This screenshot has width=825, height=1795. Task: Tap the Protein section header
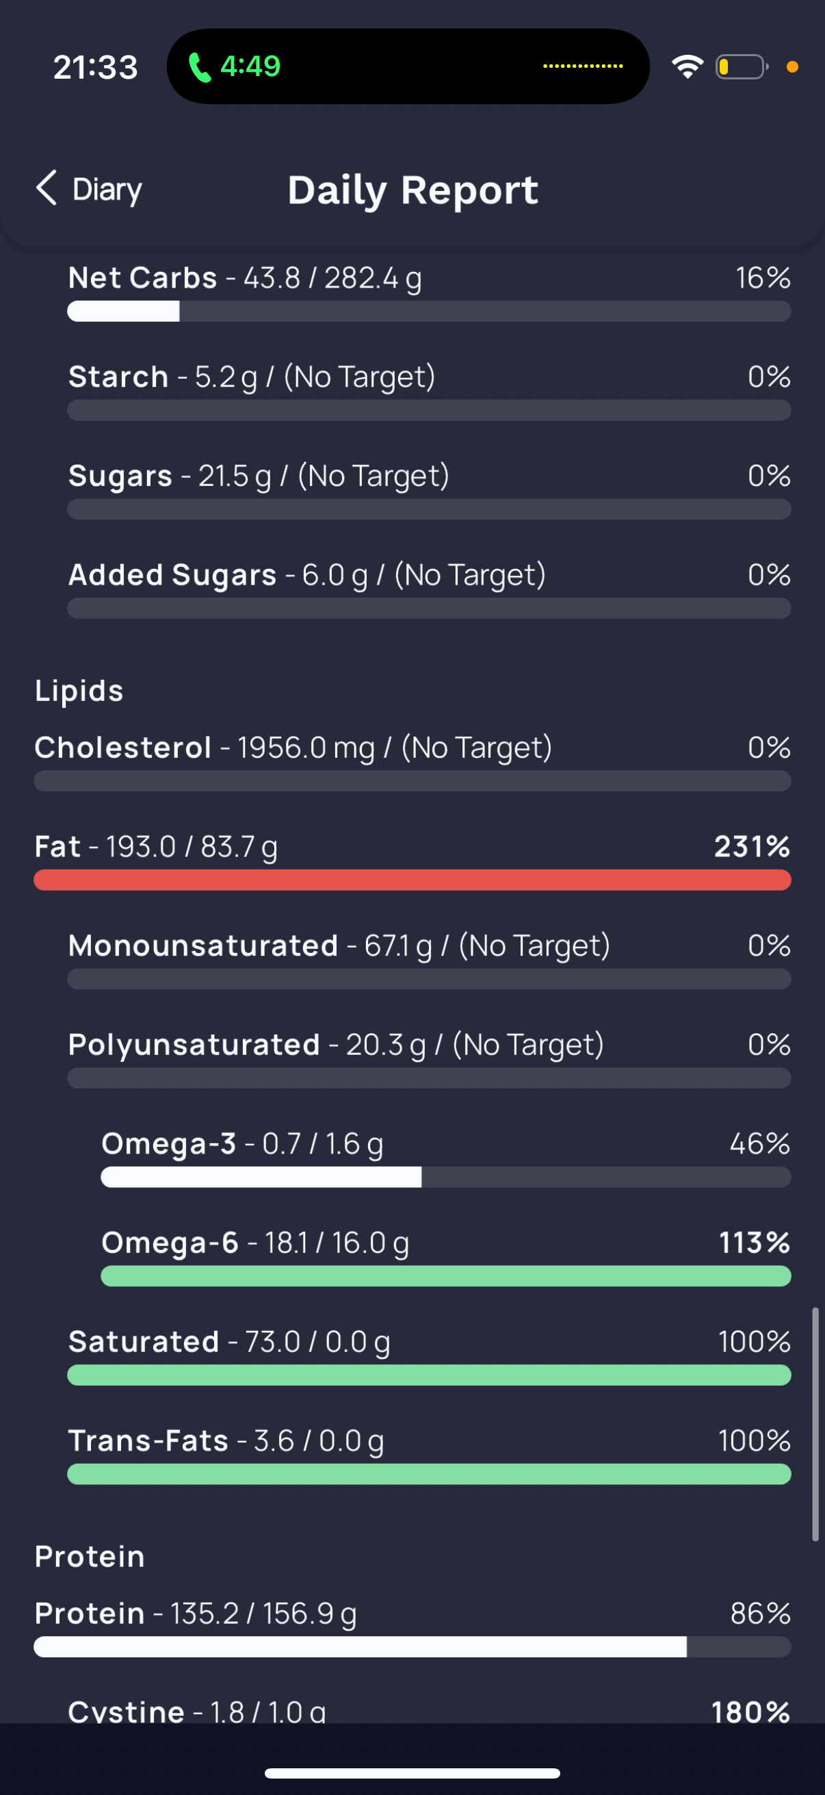(90, 1556)
